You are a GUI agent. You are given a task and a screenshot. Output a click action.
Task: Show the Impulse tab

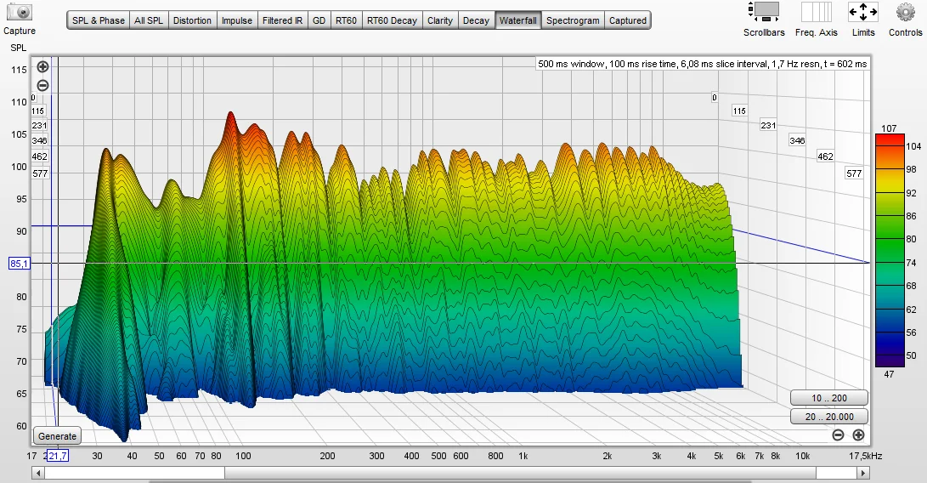pyautogui.click(x=237, y=20)
